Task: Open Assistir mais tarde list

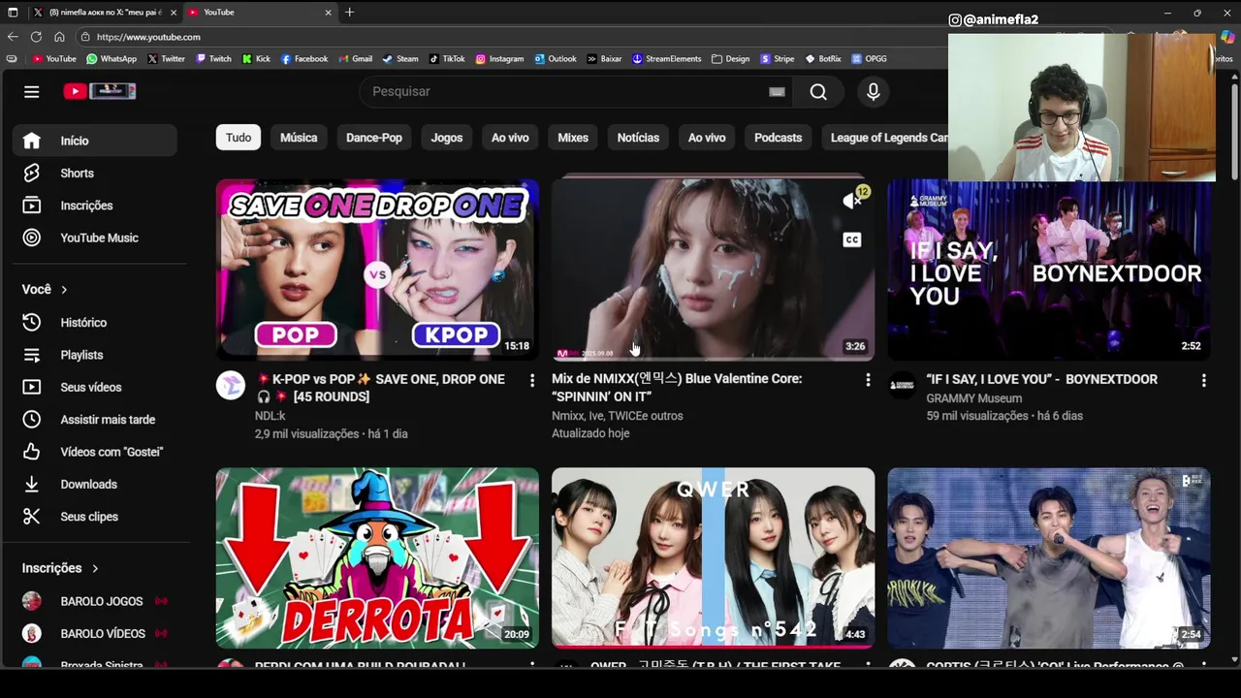Action: 95,420
